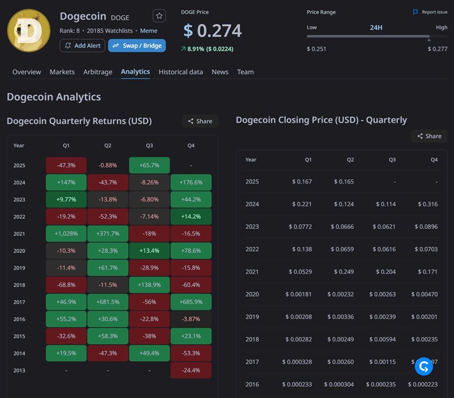Click the $ 0.000328 closing price for 2017 Q1

pos(297,362)
